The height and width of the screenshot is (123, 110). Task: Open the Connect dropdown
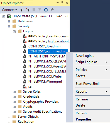9,10
